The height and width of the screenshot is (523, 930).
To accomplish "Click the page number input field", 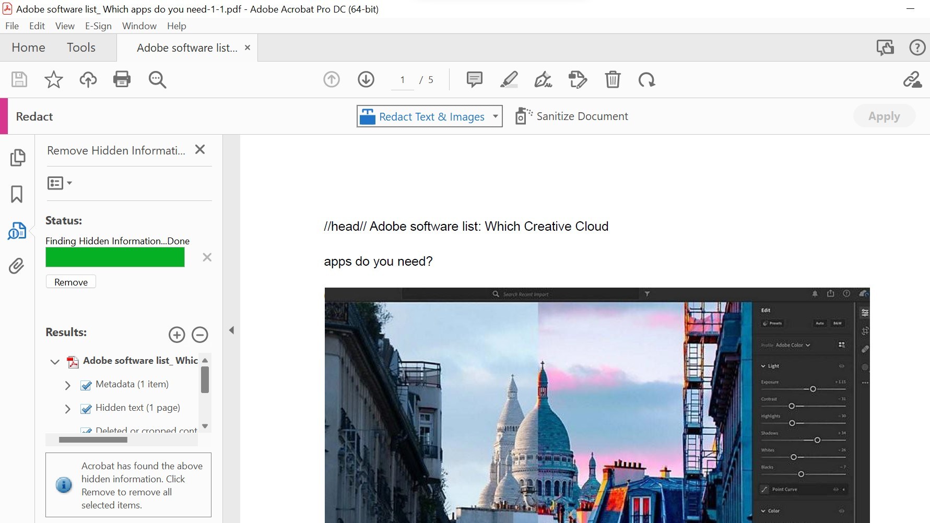I will pos(403,79).
